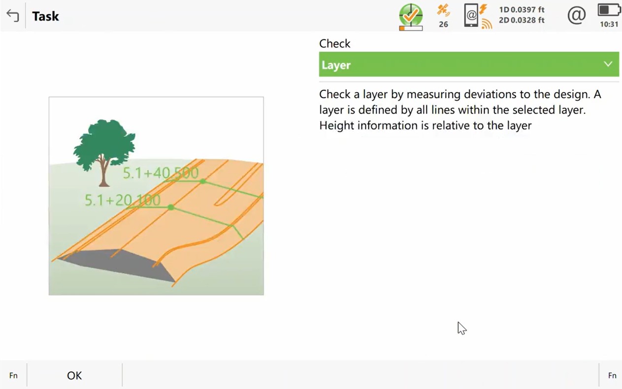Open the GNSS position fix status icon
This screenshot has height=389, width=622.
[410, 16]
